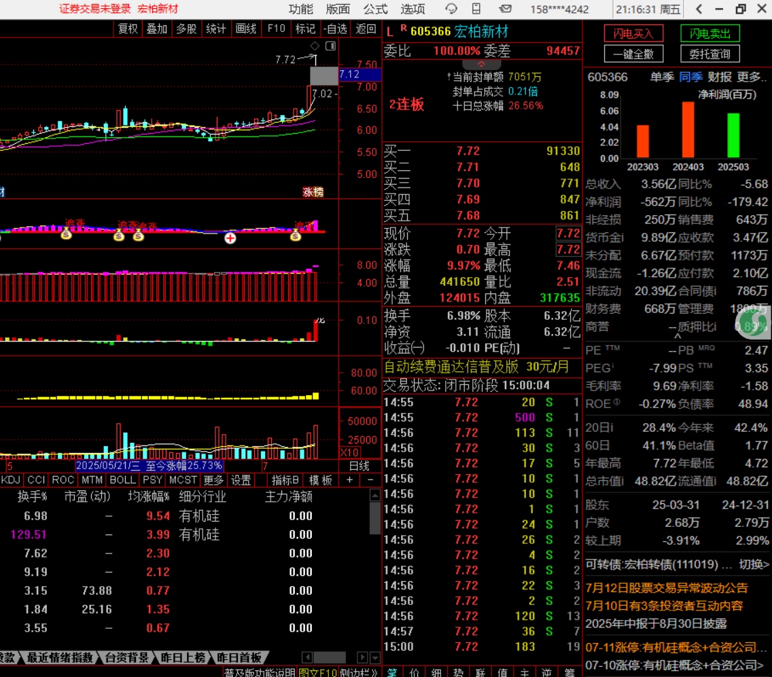Expand the 侧边栏 sidebar

pos(358,672)
